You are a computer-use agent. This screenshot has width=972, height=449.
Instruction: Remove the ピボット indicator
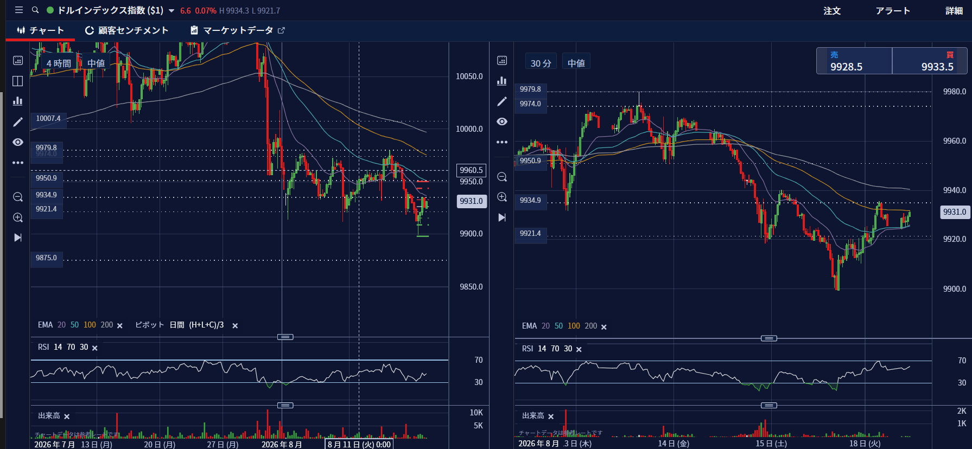(235, 325)
